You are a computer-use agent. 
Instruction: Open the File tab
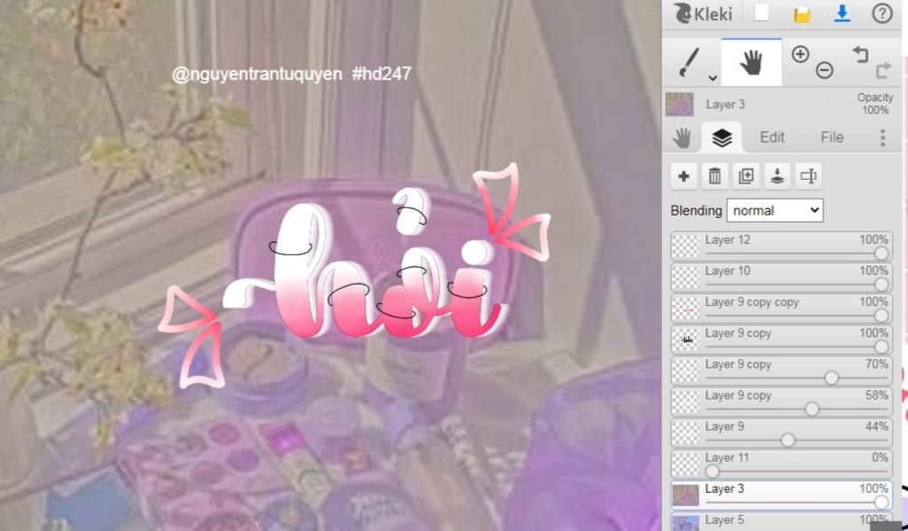[x=832, y=137]
